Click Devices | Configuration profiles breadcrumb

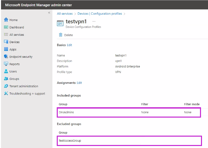click(99, 14)
